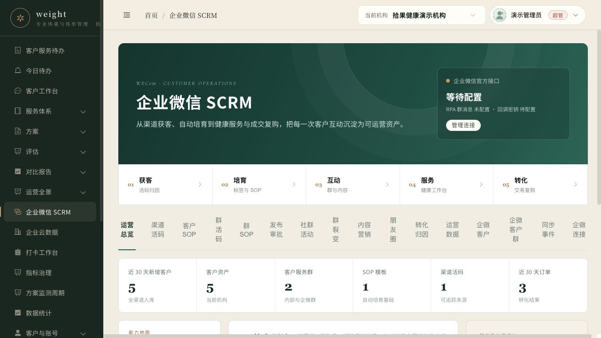Click the 评估 sidebar icon
Screen dimensions: 601x338
[x=18, y=151]
